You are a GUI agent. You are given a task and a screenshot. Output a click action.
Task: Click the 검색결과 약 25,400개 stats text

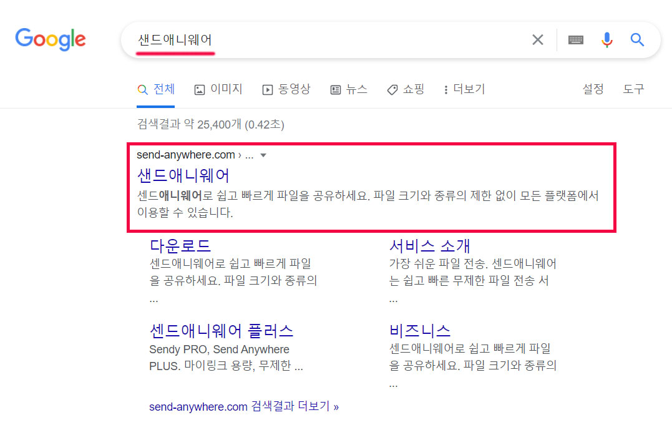click(x=210, y=124)
